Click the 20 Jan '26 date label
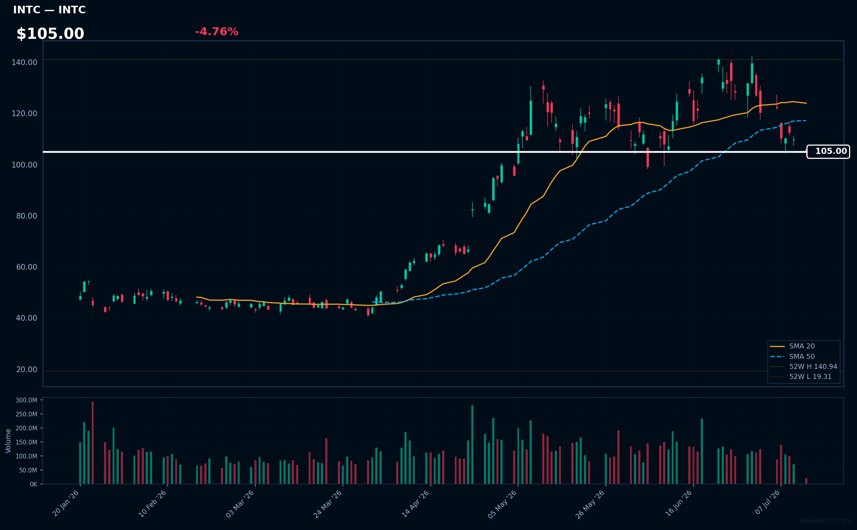Viewport: 857px width, 530px height. (x=66, y=503)
